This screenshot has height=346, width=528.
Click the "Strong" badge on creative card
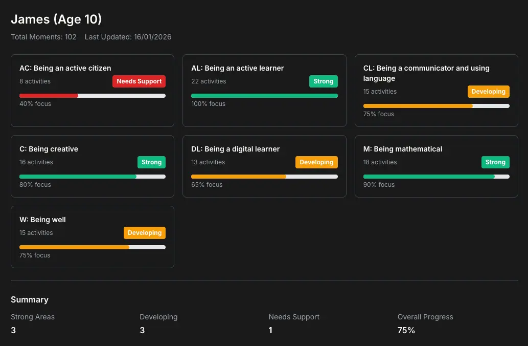click(x=151, y=162)
